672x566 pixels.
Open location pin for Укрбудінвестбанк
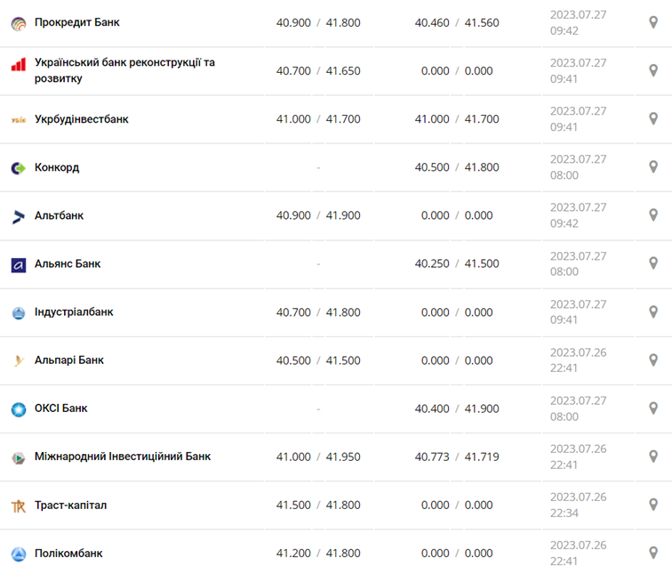click(x=653, y=119)
